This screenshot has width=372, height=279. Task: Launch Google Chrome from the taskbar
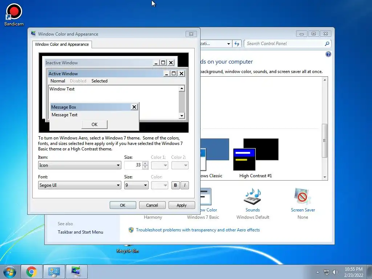pyautogui.click(x=31, y=272)
